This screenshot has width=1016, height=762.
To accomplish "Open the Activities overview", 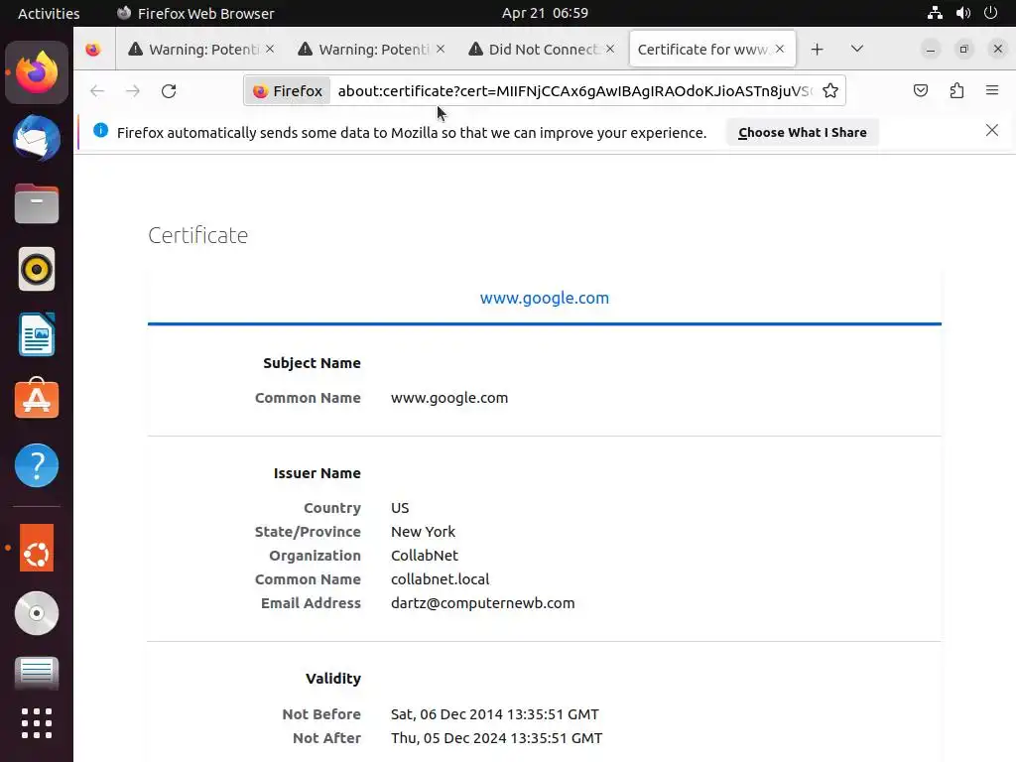I will (x=49, y=13).
